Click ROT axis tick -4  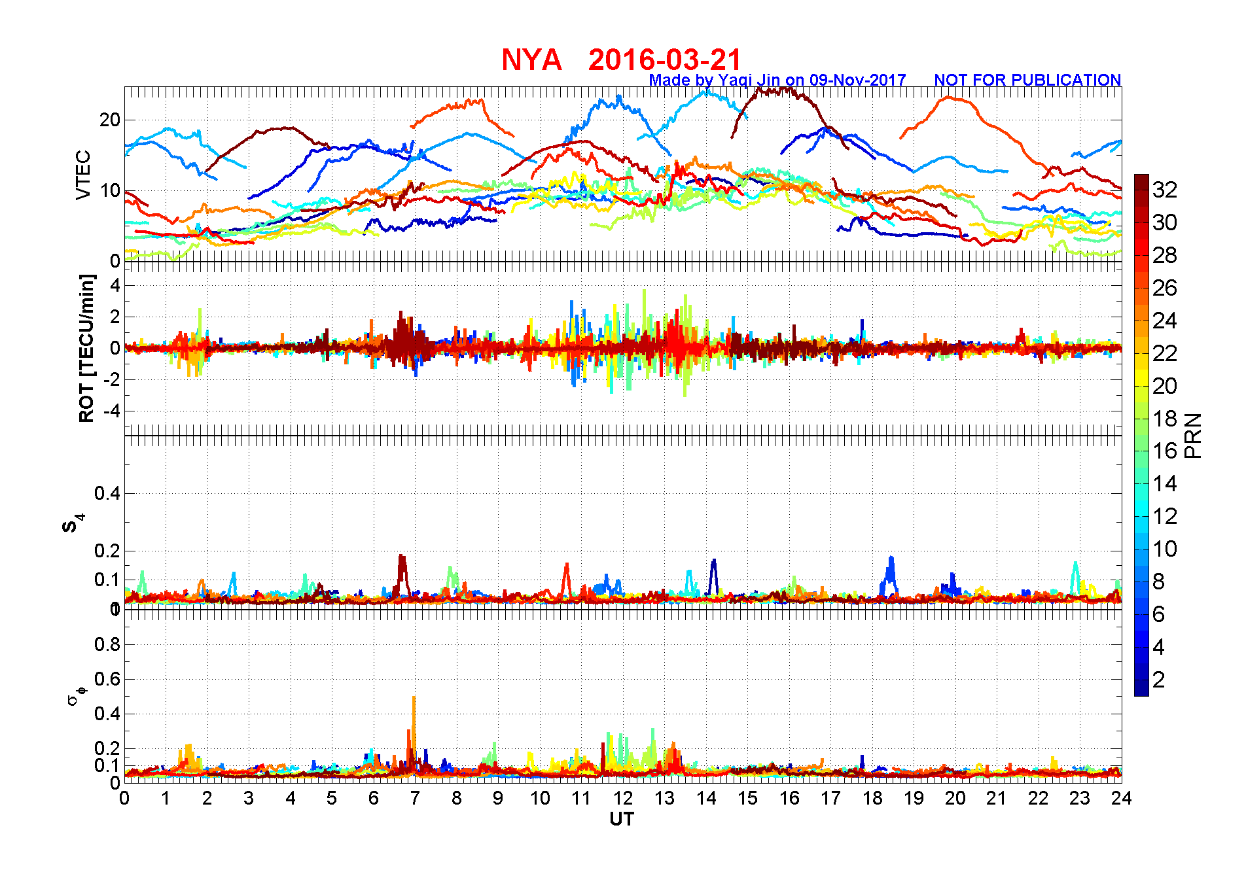pos(113,411)
